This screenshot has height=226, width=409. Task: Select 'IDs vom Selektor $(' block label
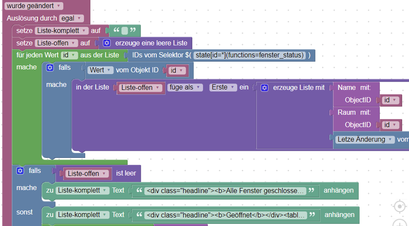162,55
